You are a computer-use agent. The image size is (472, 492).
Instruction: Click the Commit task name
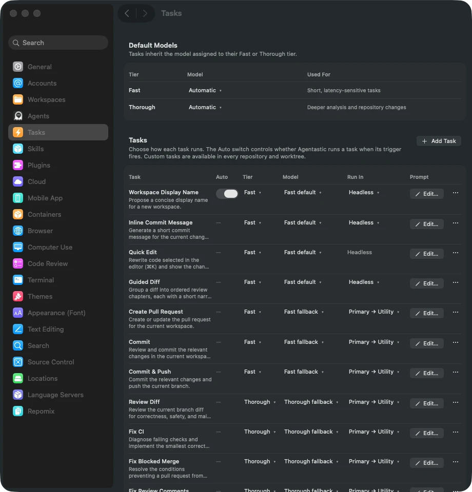(x=139, y=342)
